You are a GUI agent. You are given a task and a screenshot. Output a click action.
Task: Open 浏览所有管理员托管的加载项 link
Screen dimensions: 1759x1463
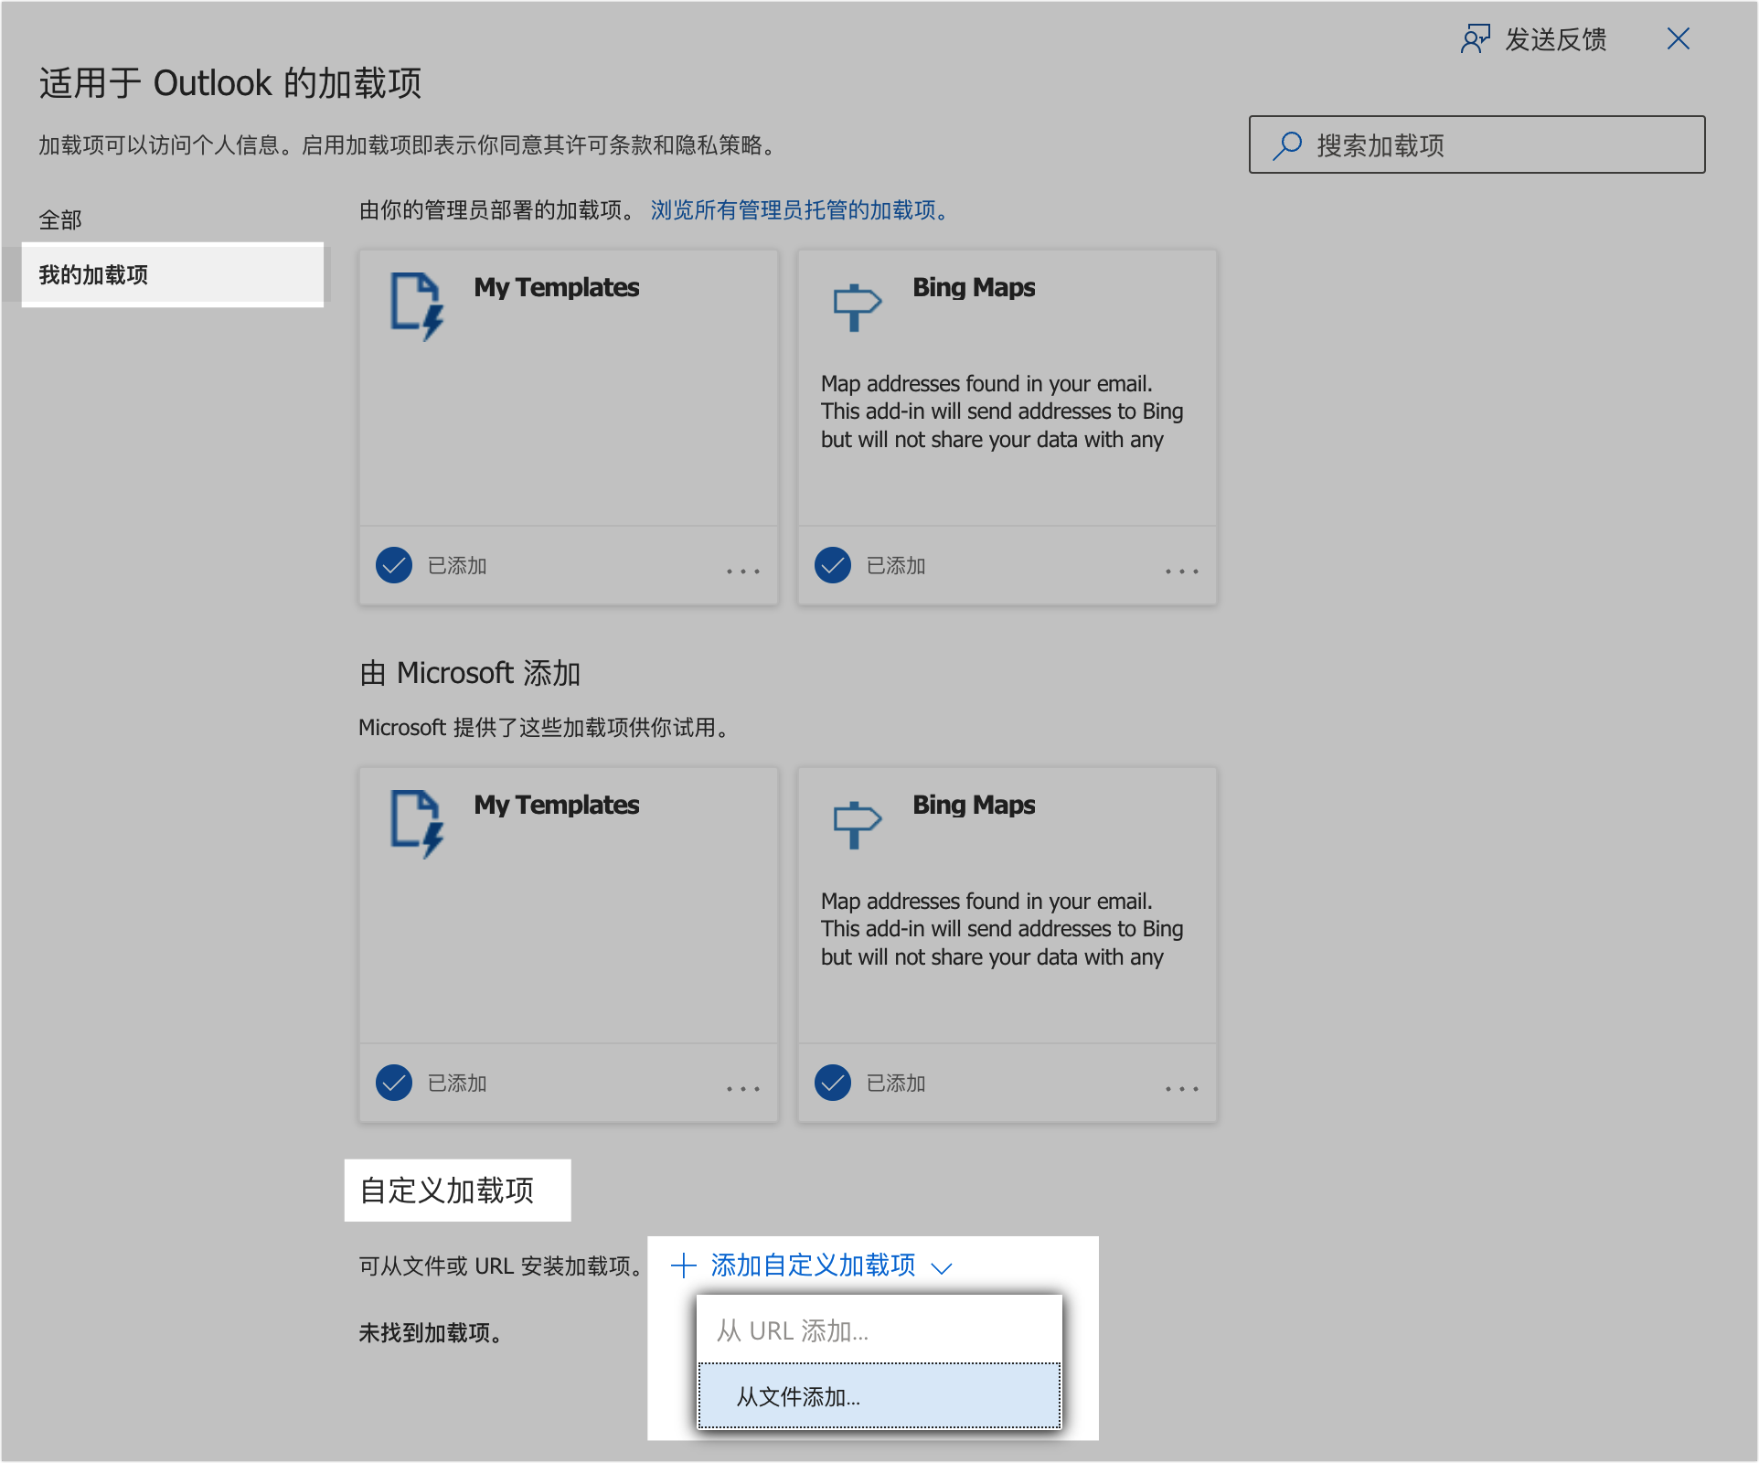tap(801, 210)
